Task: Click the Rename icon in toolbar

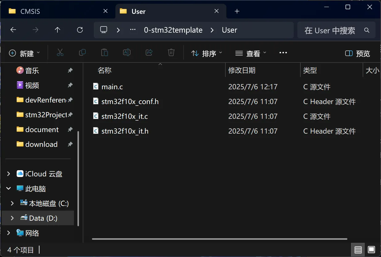Action: 127,53
